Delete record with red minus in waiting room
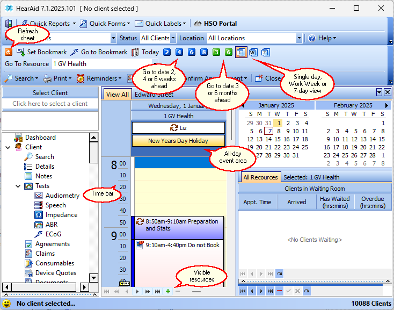This screenshot has height=310, width=394. (x=279, y=291)
